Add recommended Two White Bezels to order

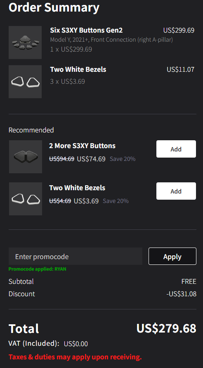tap(176, 191)
